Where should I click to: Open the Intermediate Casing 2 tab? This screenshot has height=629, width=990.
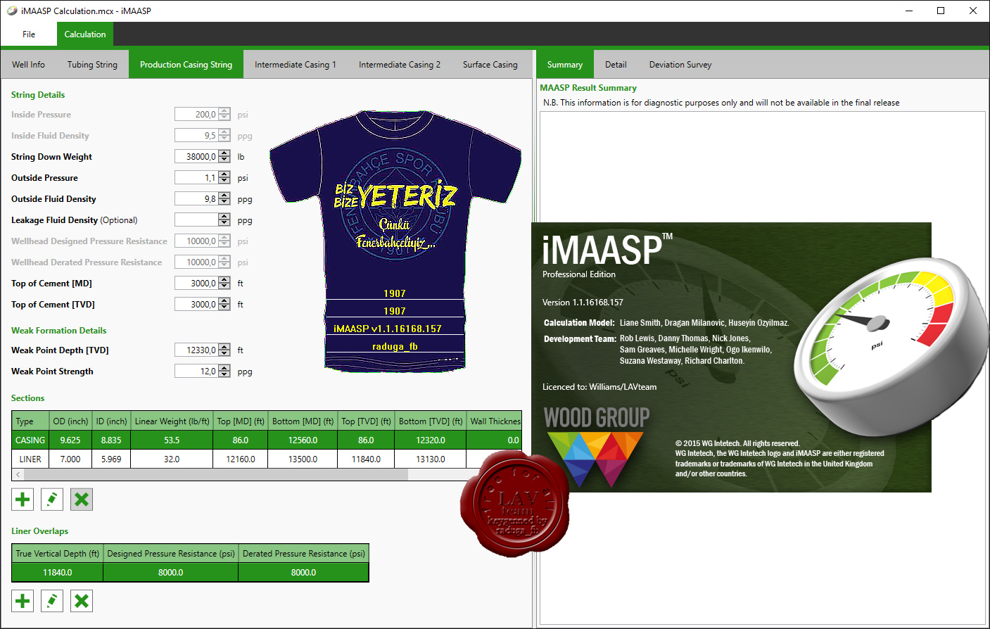pyautogui.click(x=400, y=65)
